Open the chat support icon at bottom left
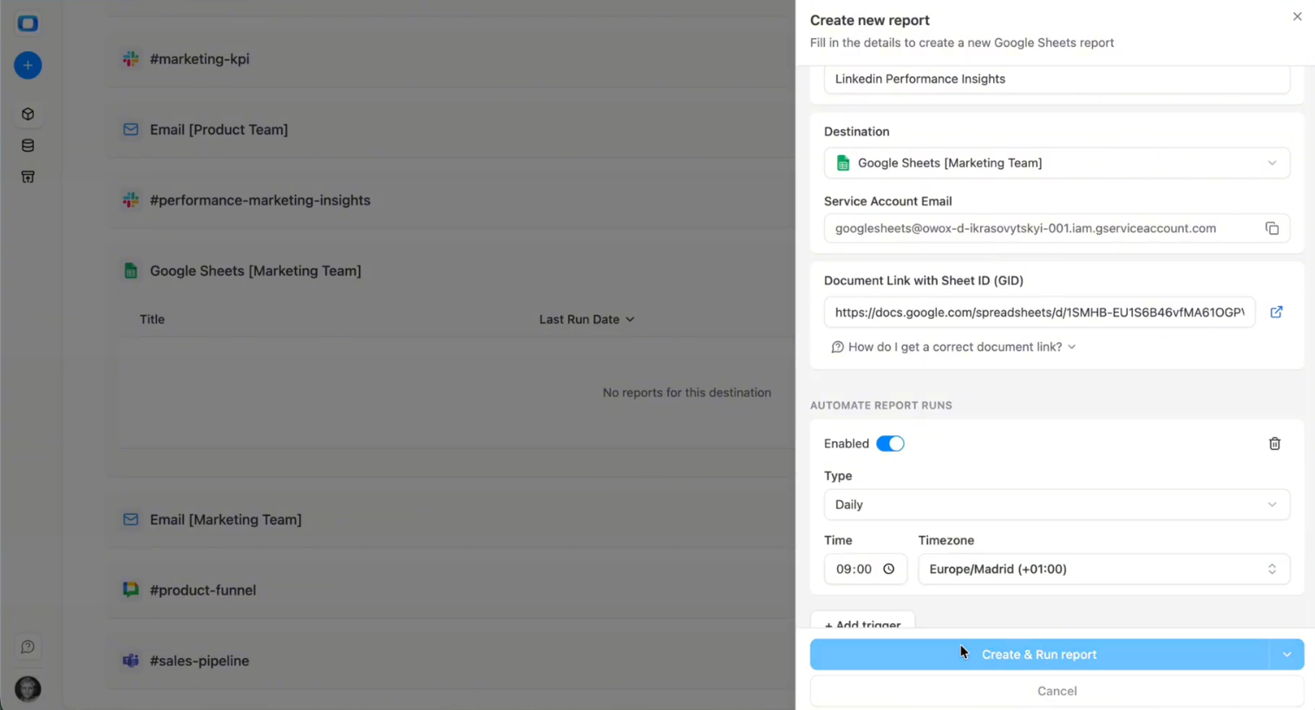The image size is (1315, 710). click(x=27, y=647)
